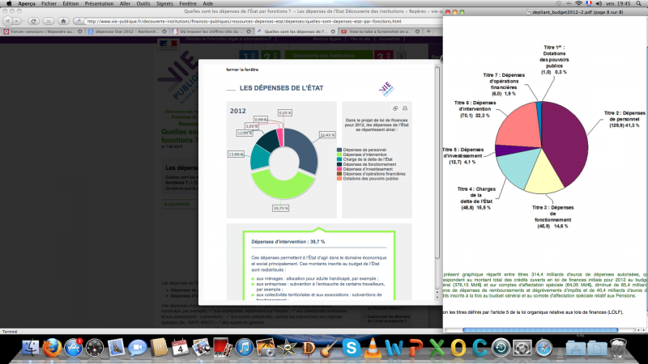Open VLC media player in Dock
This screenshot has height=364, width=648.
(x=372, y=347)
